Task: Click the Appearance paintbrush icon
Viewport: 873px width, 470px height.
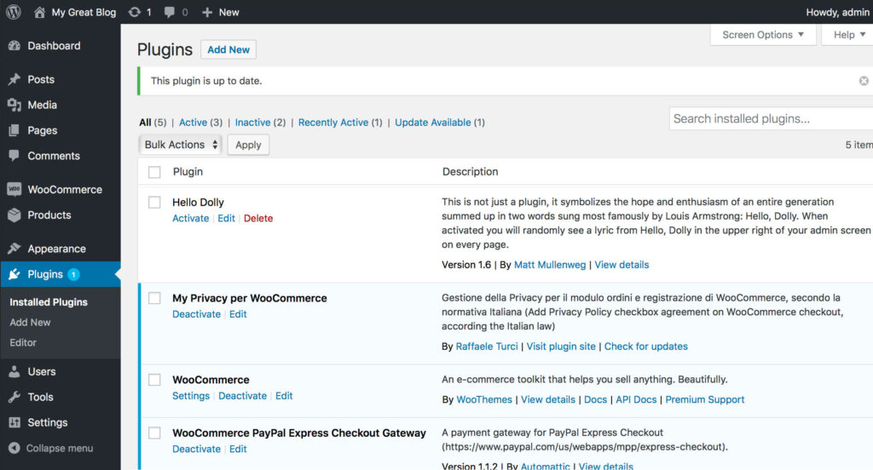Action: pos(14,249)
